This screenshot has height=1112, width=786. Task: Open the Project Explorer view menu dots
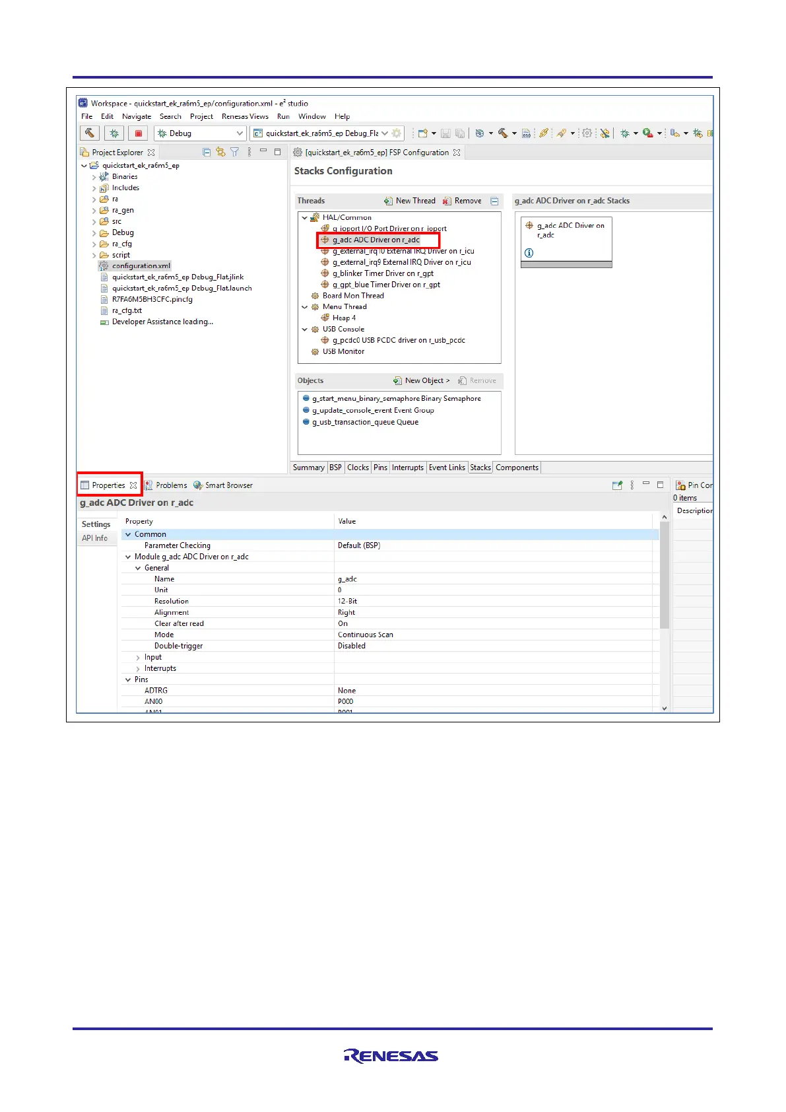tap(249, 153)
